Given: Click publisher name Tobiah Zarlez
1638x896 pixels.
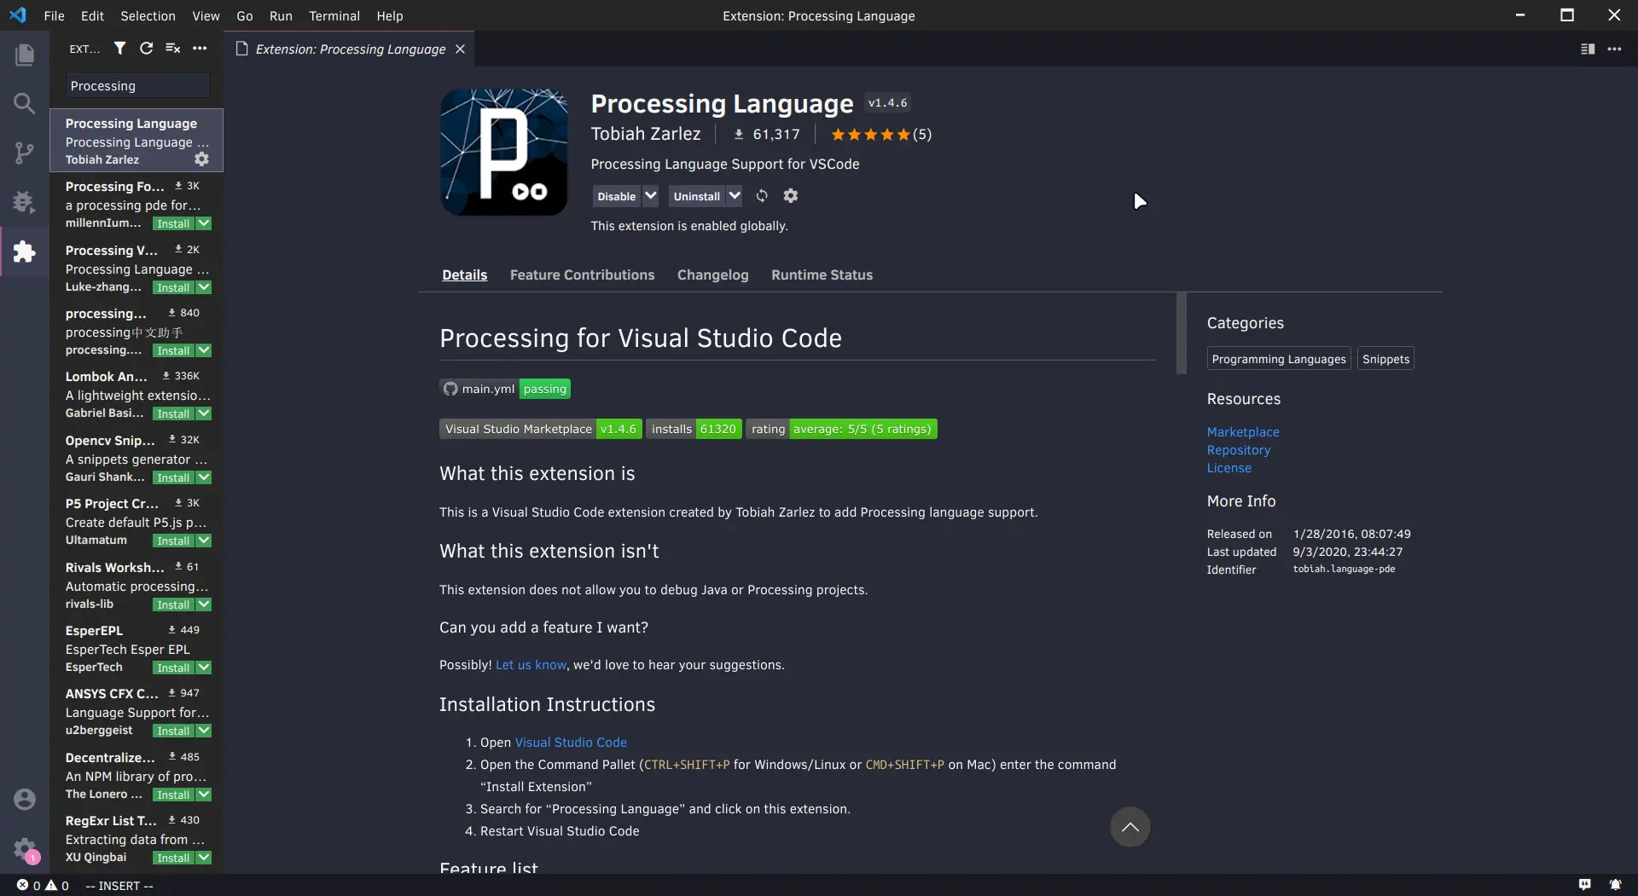Looking at the screenshot, I should [x=646, y=134].
